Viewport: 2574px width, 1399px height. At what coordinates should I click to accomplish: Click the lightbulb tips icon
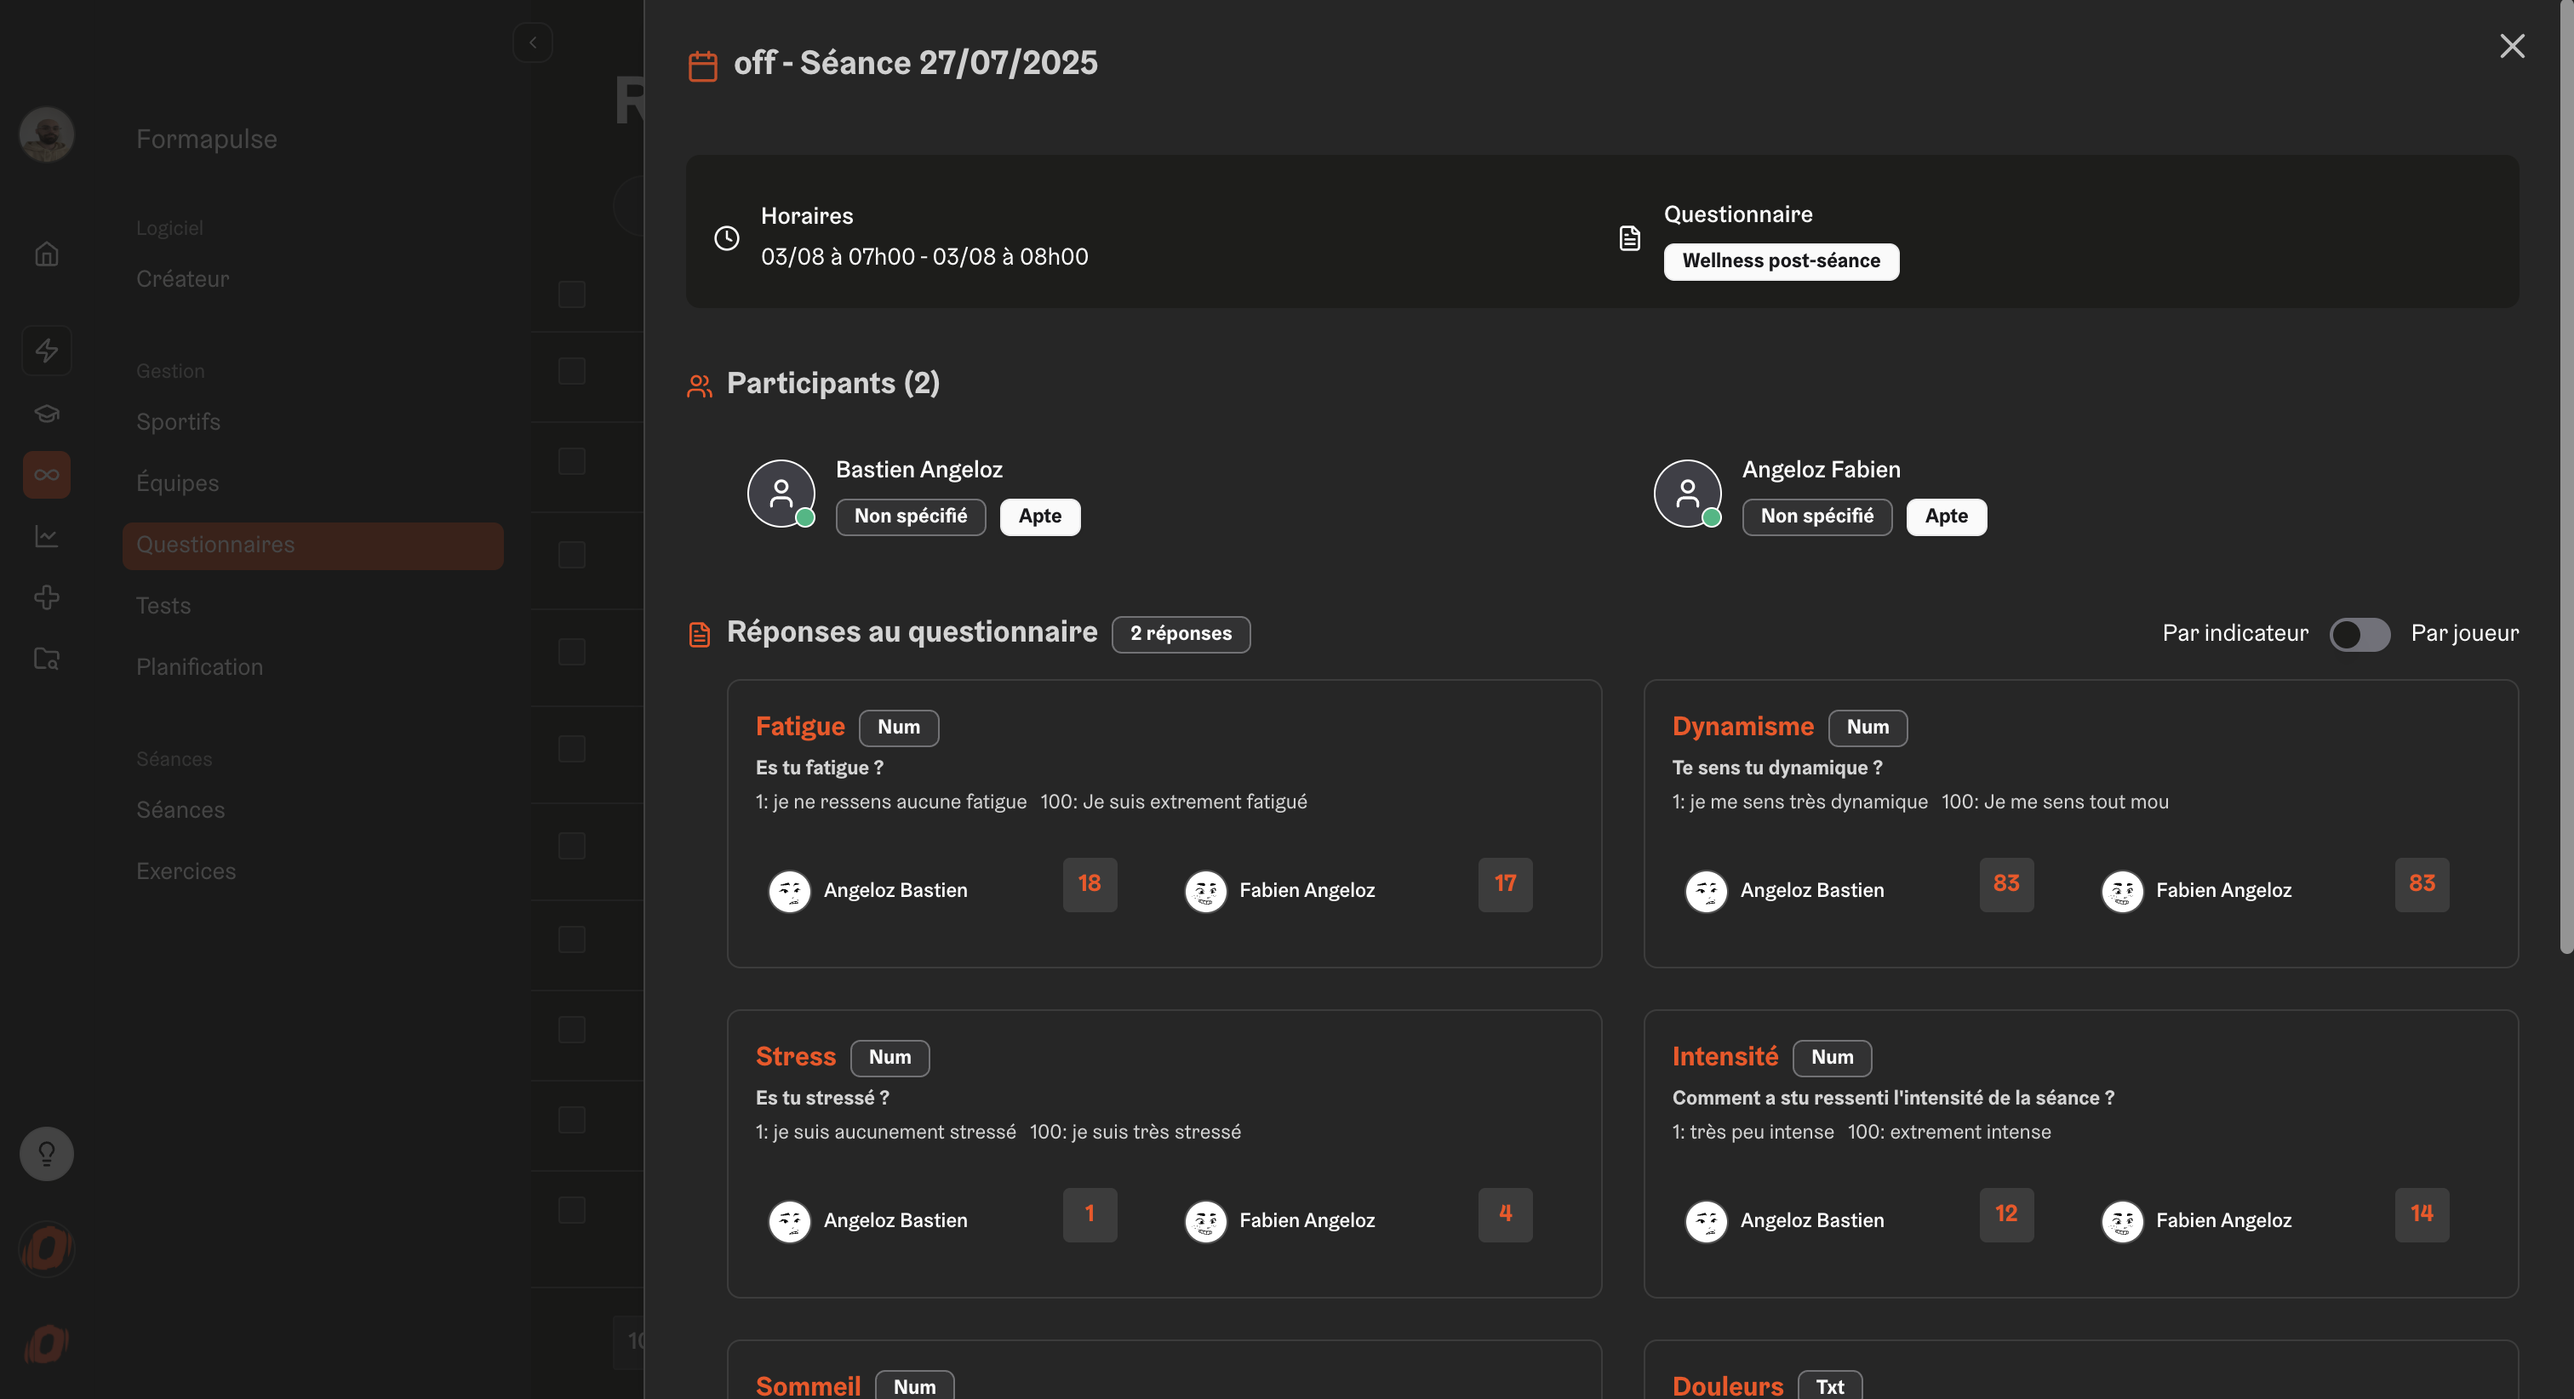[x=46, y=1154]
